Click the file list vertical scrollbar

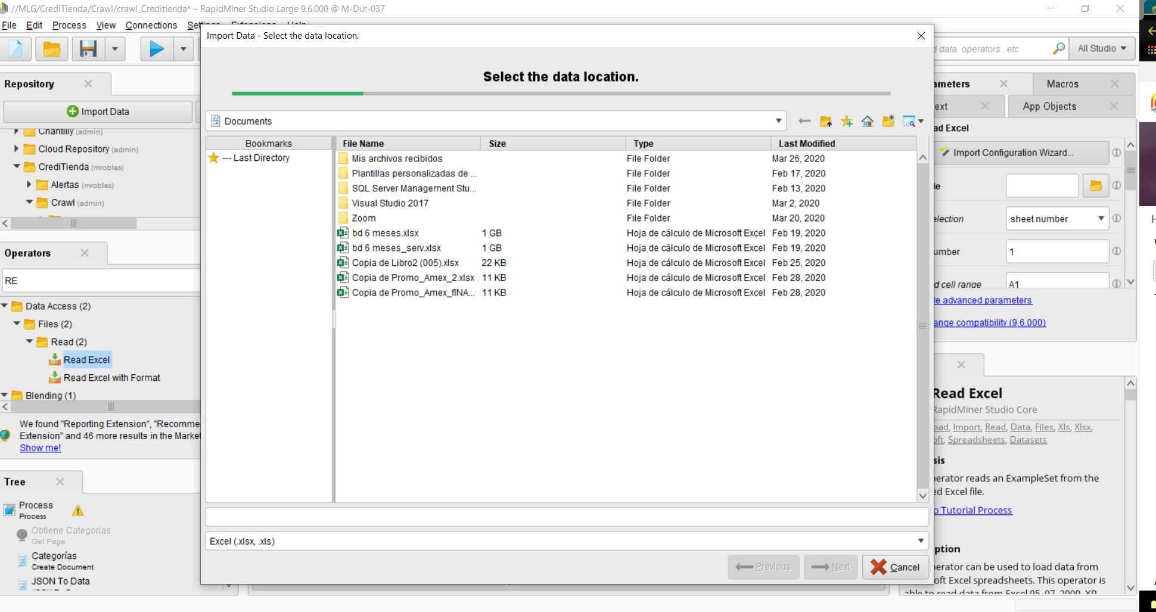tap(922, 326)
